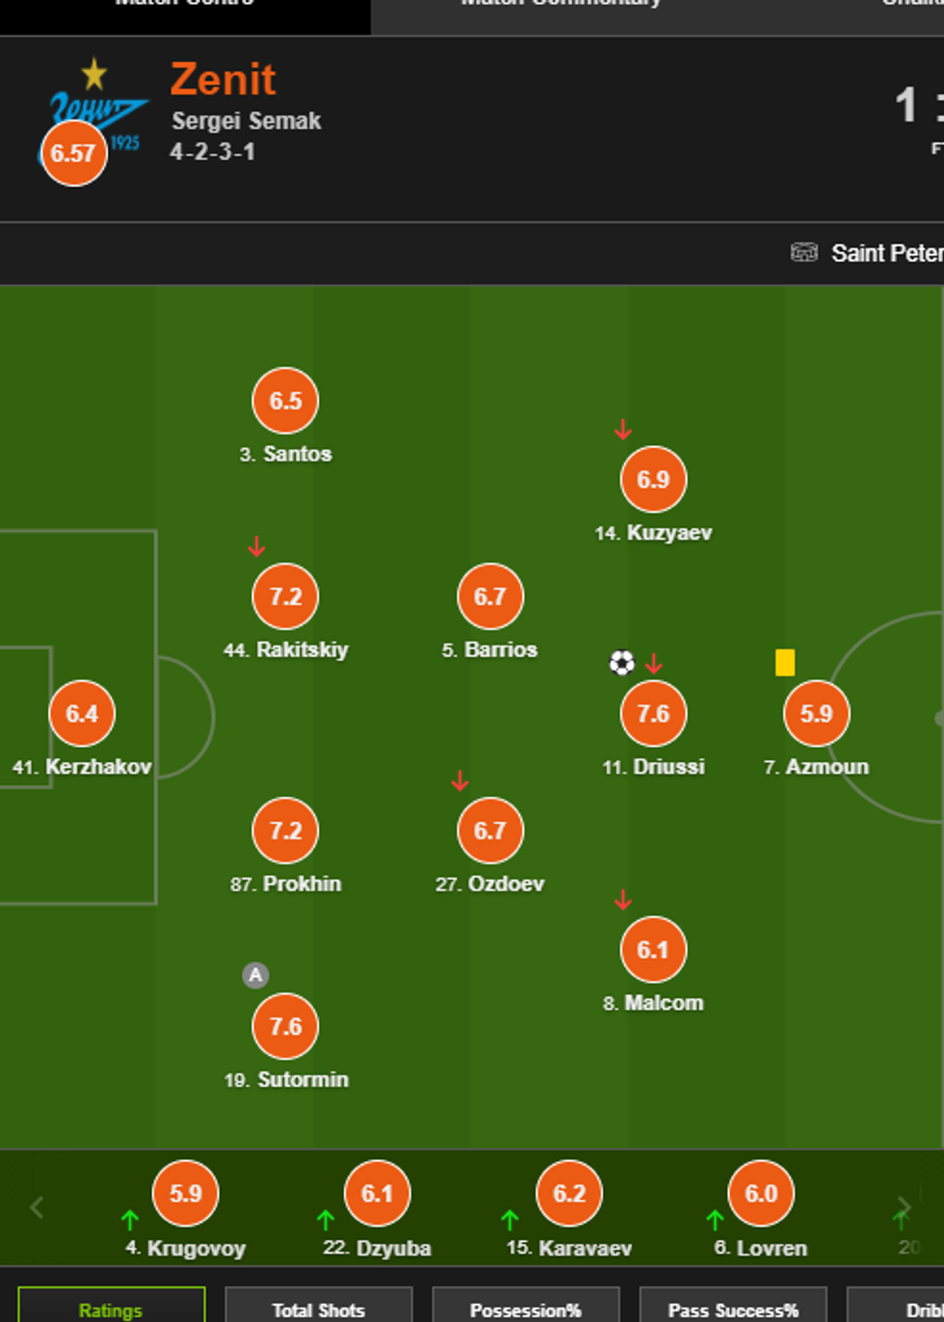Click the Sergei Semak manager name

coord(247,121)
